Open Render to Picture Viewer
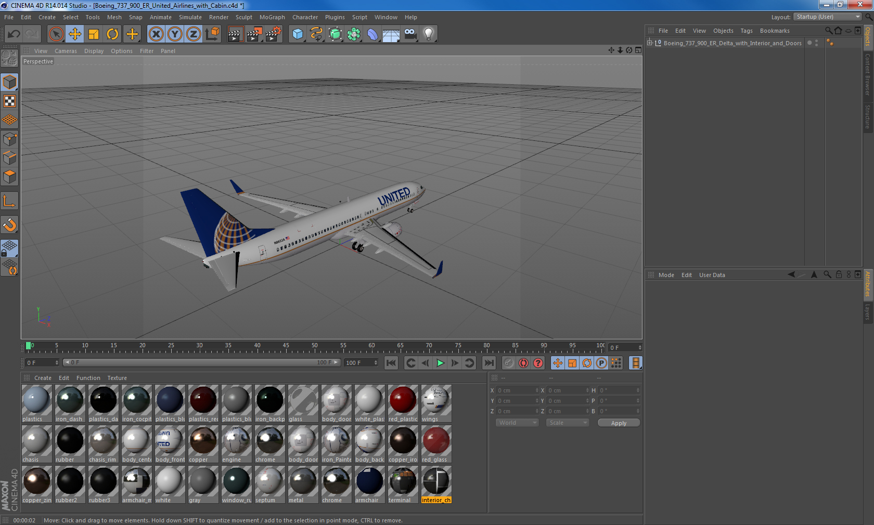The width and height of the screenshot is (874, 525). pyautogui.click(x=254, y=34)
